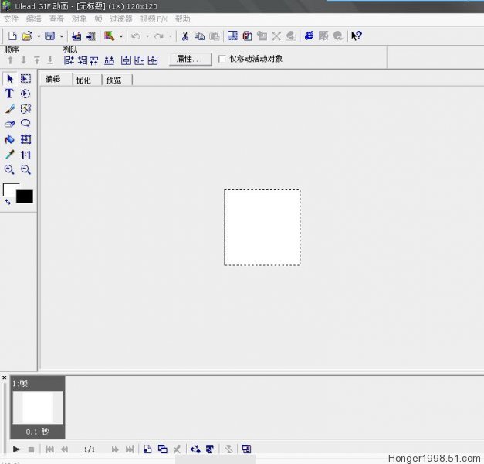This screenshot has width=484, height=464.
Task: Pick the Eraser tool
Action: (9, 124)
